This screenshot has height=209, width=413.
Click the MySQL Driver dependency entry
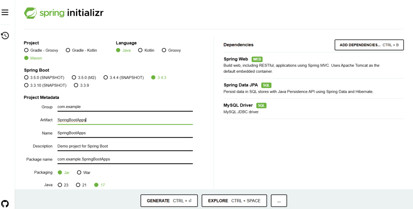pyautogui.click(x=313, y=108)
